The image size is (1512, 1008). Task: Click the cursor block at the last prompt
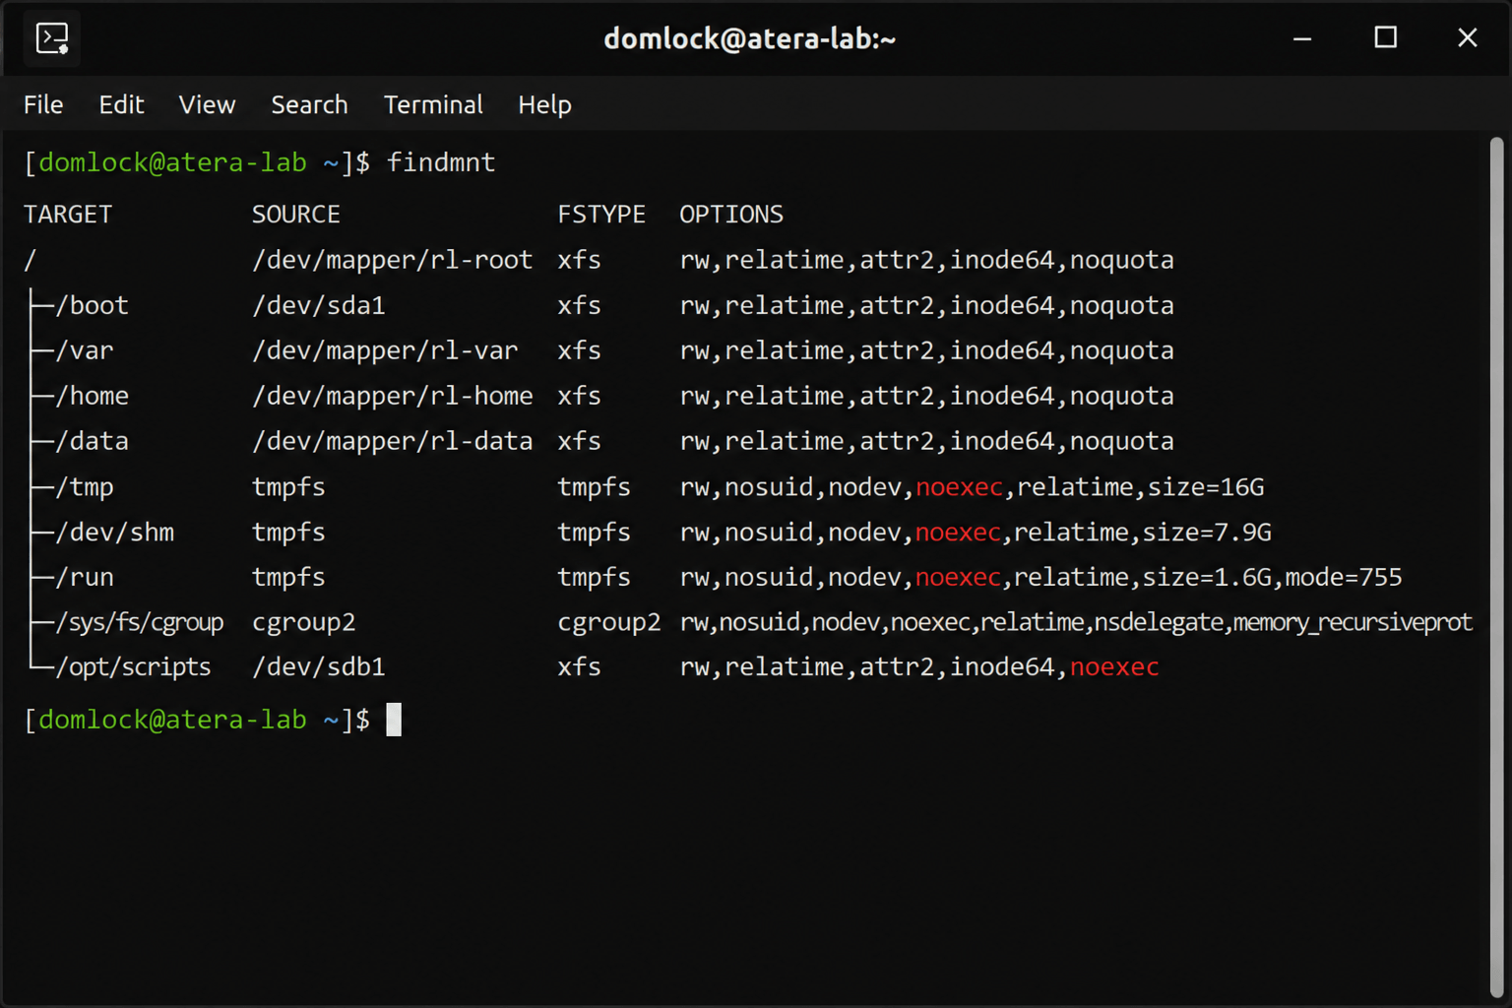tap(394, 720)
